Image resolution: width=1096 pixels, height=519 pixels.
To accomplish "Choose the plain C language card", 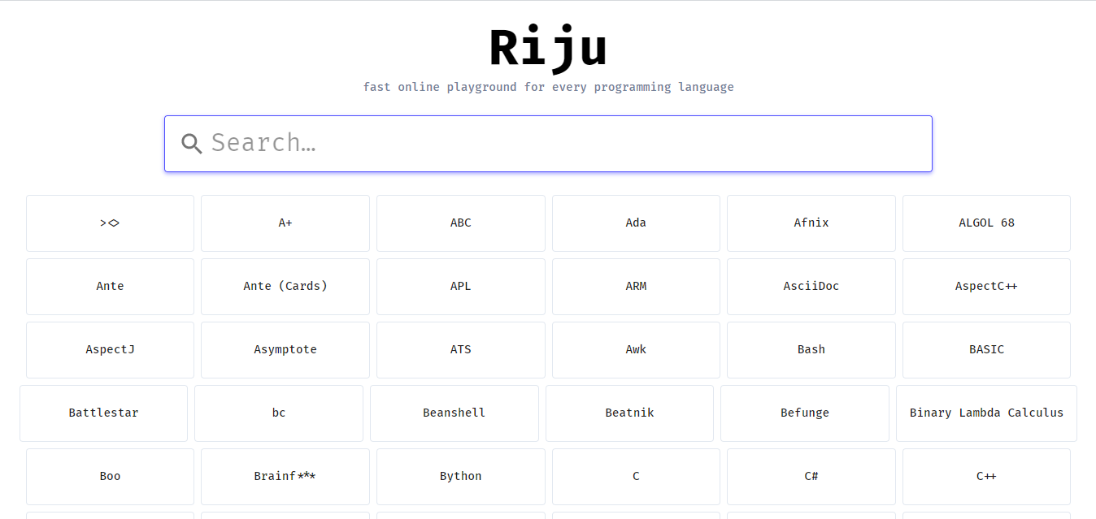I will tap(636, 477).
